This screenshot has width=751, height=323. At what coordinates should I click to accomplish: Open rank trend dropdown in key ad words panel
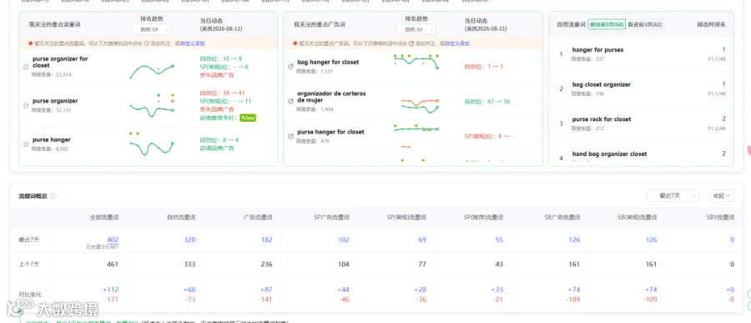(416, 30)
